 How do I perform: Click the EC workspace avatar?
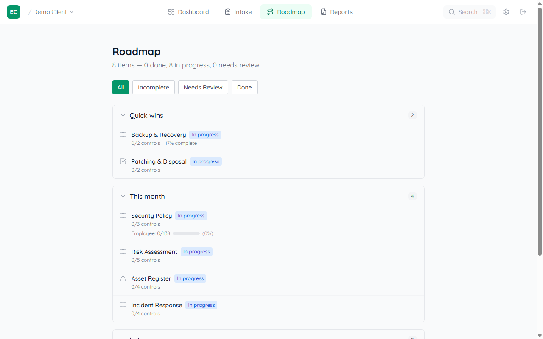coord(13,12)
